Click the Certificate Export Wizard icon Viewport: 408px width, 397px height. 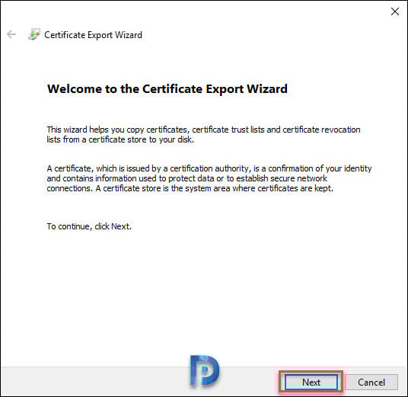34,34
